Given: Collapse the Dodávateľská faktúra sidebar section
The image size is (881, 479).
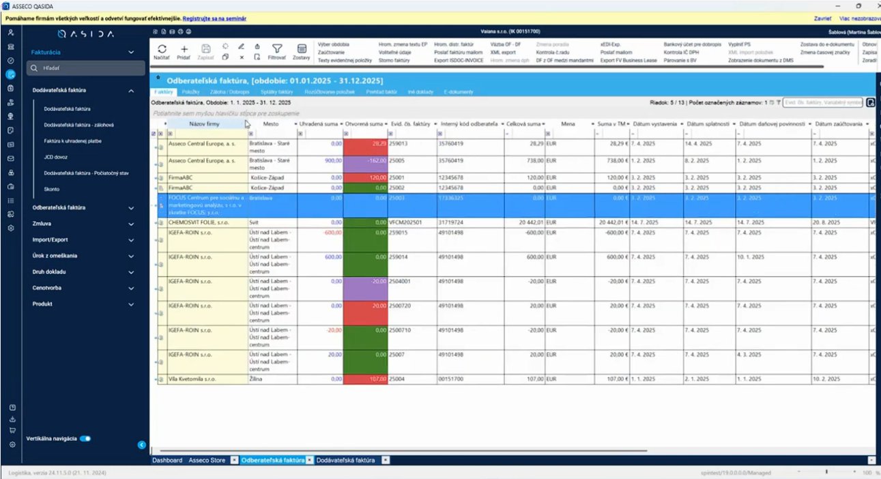Looking at the screenshot, I should pos(131,90).
